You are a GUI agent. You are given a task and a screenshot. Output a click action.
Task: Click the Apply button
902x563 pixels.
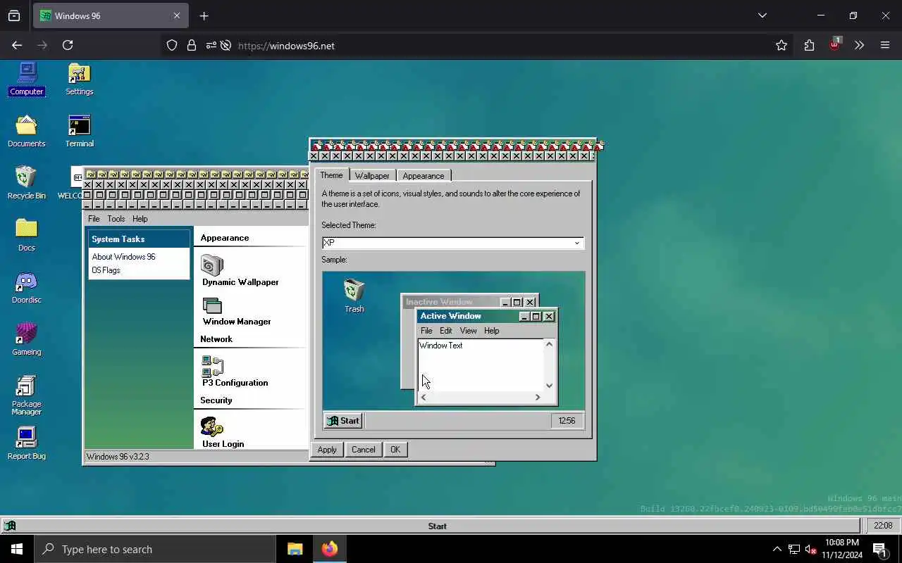click(327, 450)
